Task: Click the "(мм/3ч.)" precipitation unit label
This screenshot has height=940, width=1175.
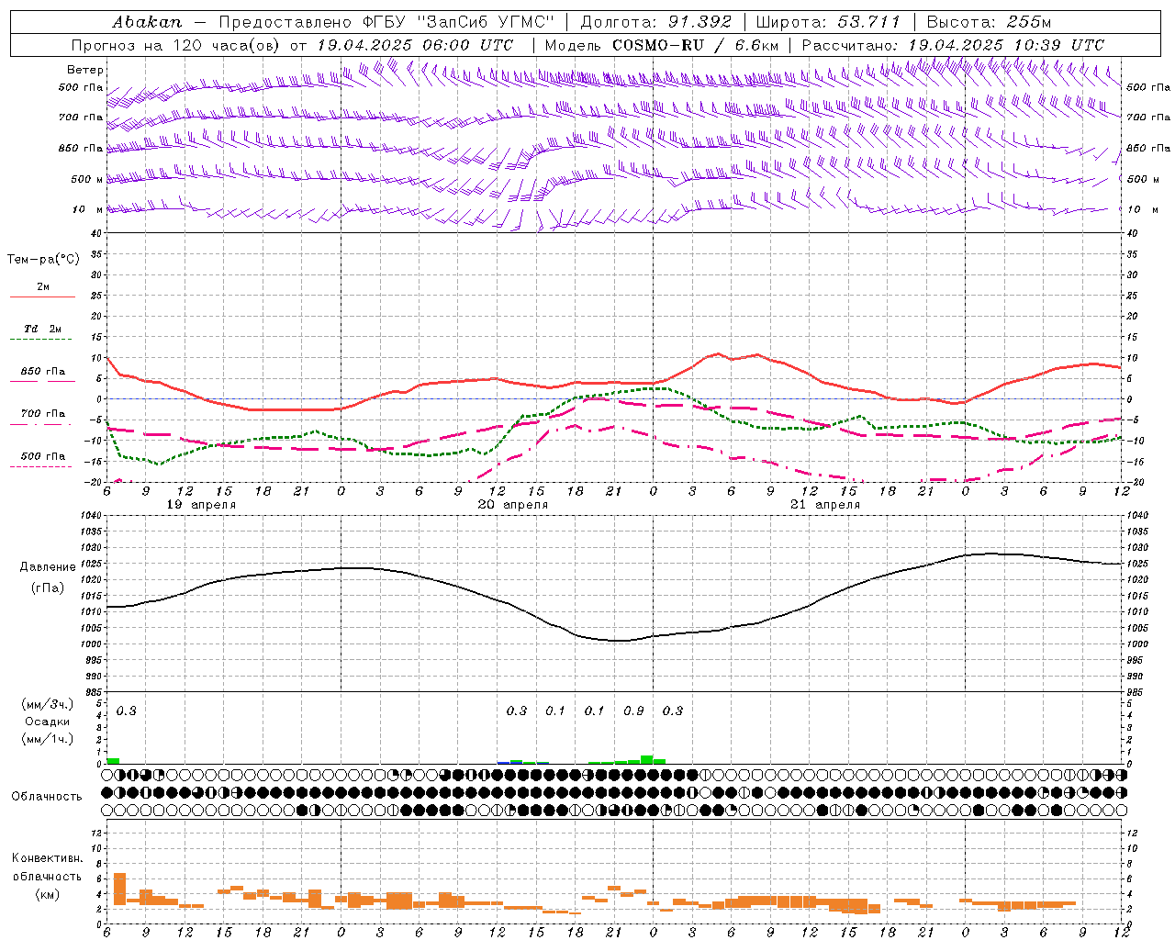Action: pos(48,704)
